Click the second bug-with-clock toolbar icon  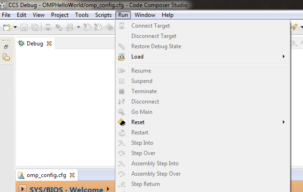point(98,27)
